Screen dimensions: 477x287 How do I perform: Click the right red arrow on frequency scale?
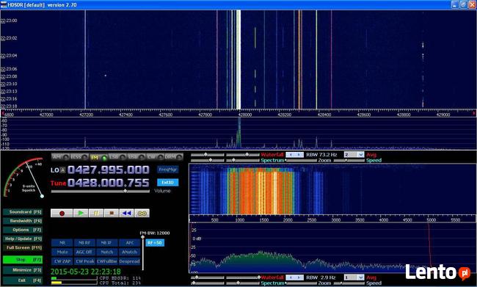[x=473, y=113]
